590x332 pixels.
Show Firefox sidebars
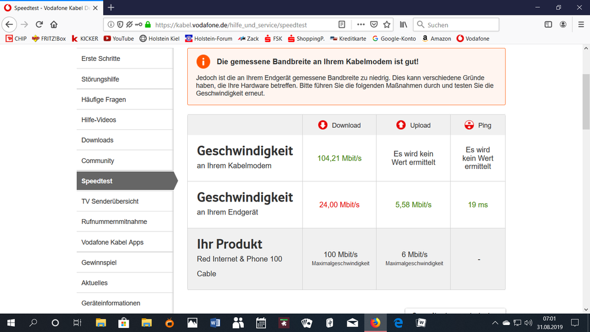[x=548, y=25]
